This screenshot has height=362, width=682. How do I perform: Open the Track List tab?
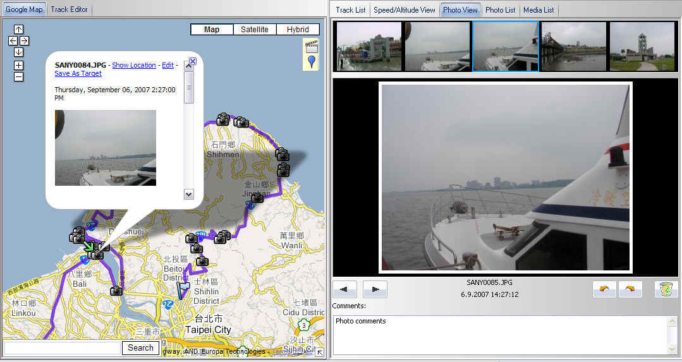click(351, 9)
